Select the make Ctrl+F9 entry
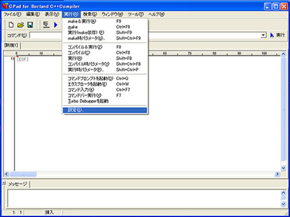This screenshot has width=290, height=217. pyautogui.click(x=105, y=27)
